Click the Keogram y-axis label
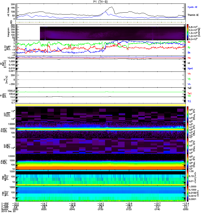201x215 pixels. [x=8, y=32]
